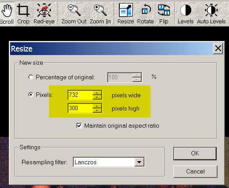This screenshot has width=229, height=188.
Task: Open the Levels adjustment
Action: point(185,14)
